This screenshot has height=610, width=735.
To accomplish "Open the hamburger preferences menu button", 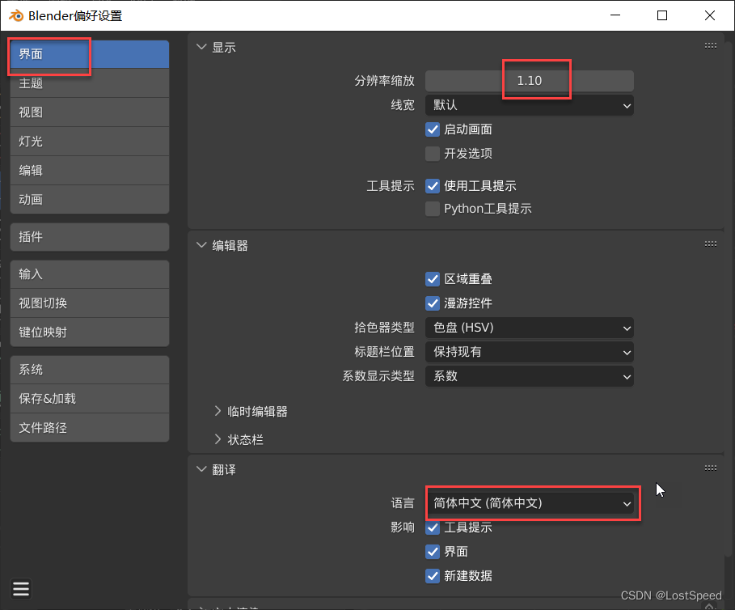I will click(21, 589).
